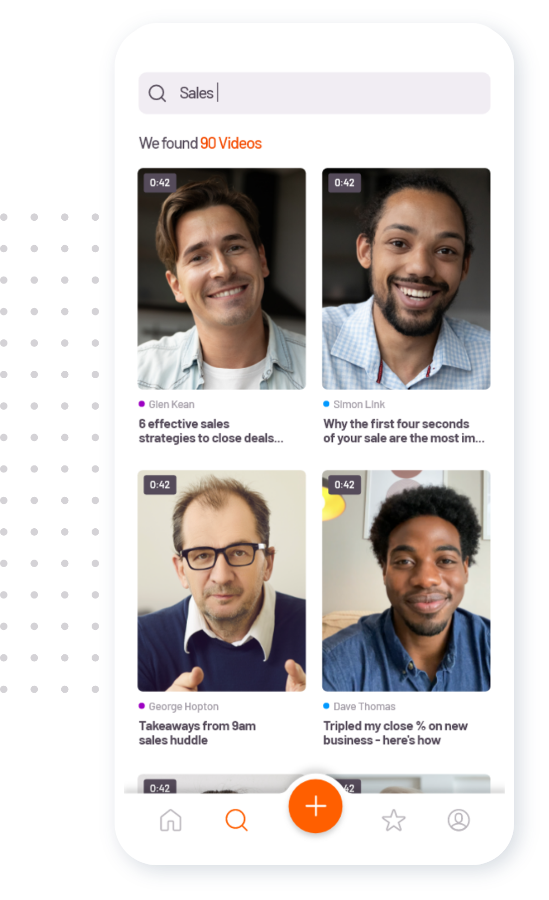Open Simon Link's video thumbnail
This screenshot has width=549, height=900.
coord(406,279)
